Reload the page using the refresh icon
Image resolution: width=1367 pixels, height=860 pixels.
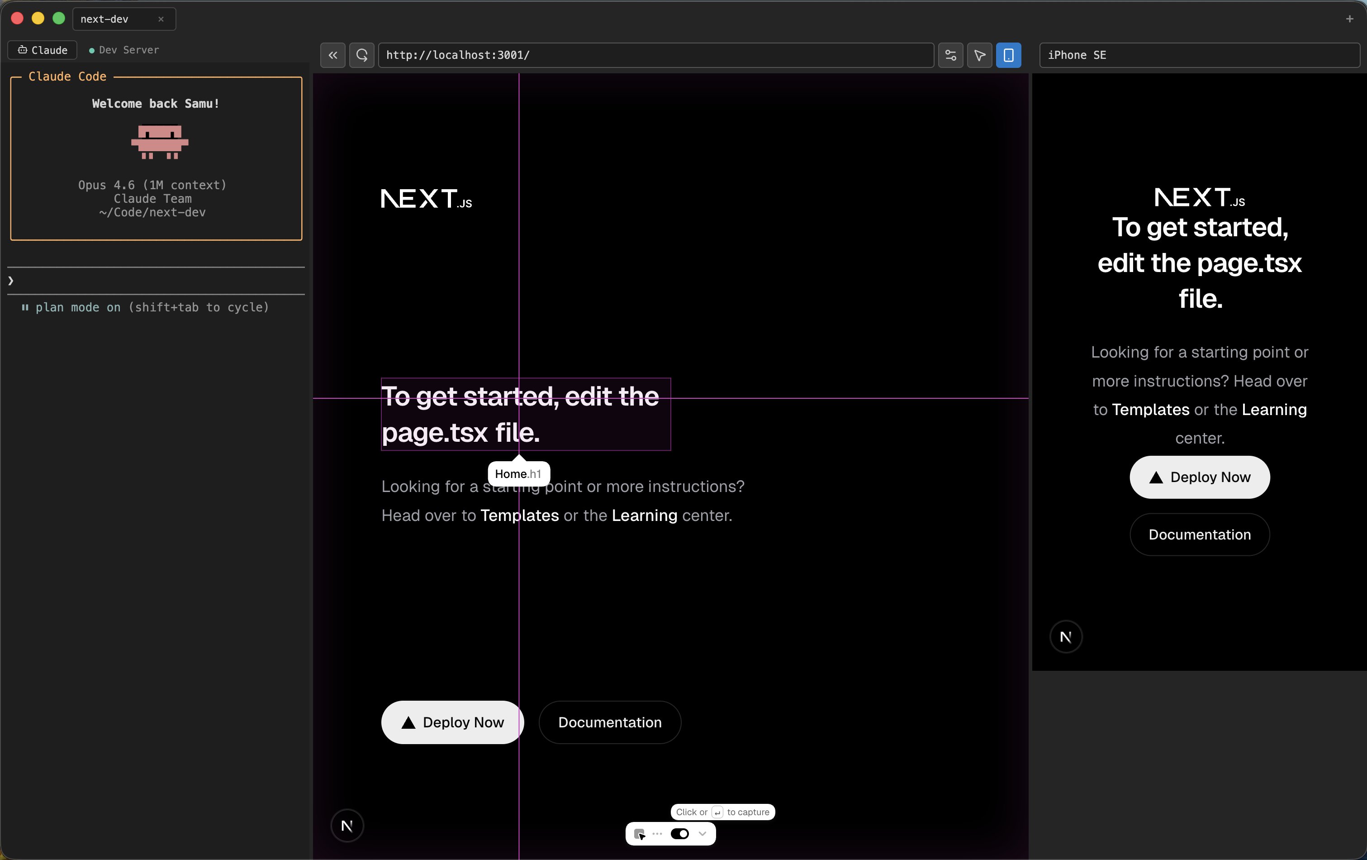[361, 55]
